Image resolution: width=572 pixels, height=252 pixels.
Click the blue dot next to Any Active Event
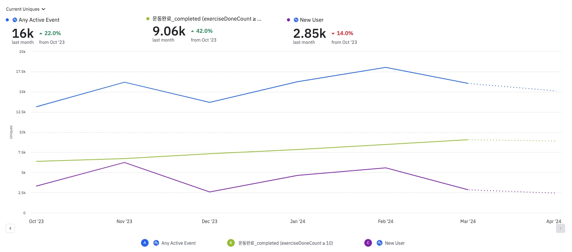coord(7,19)
